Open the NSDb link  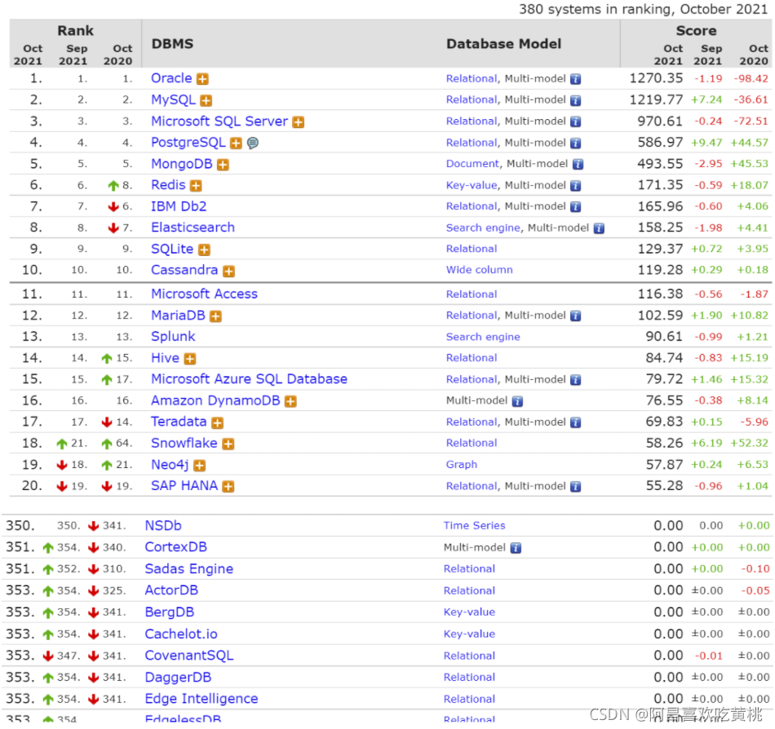pos(163,525)
